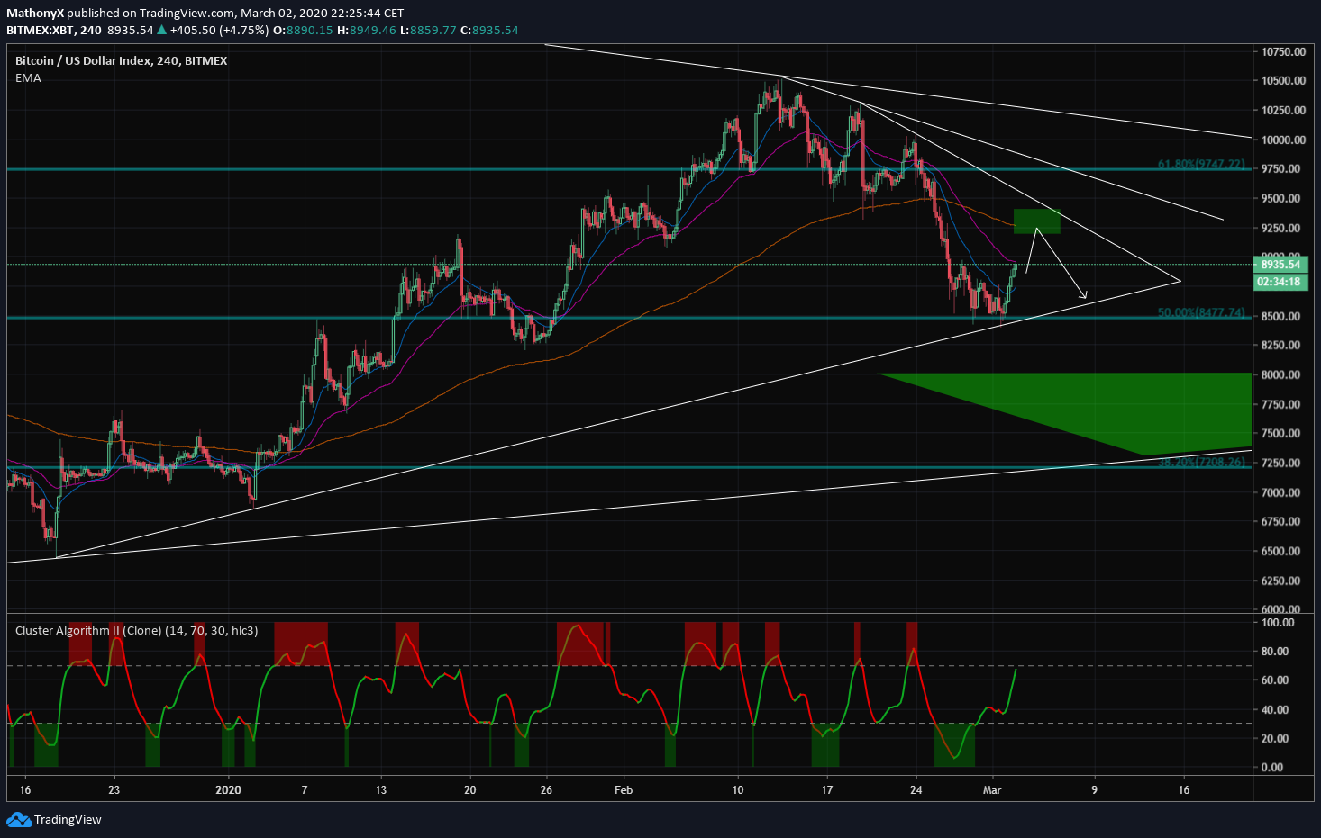Image resolution: width=1321 pixels, height=838 pixels.
Task: Click the TradingView cloud logo icon
Action: pyautogui.click(x=18, y=819)
